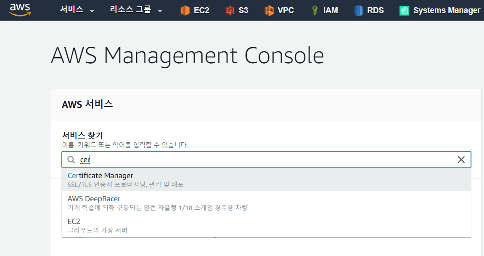Viewport: 484px width, 256px height.
Task: Click the IAM key icon
Action: coord(315,10)
